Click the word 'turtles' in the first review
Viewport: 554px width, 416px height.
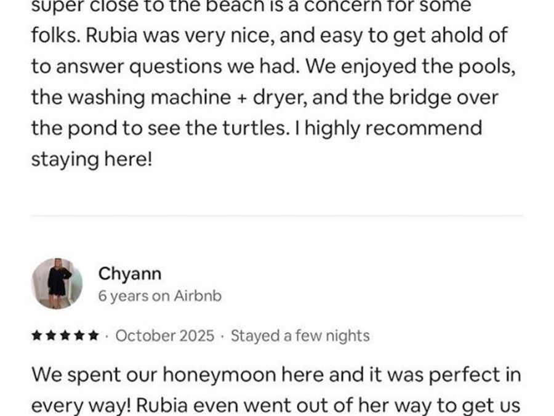[x=254, y=128]
